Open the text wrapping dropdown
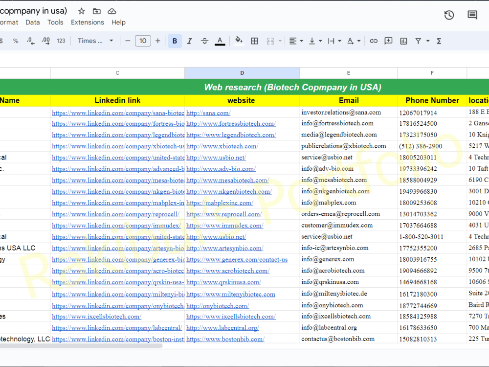This screenshot has height=367, width=489. click(334, 41)
